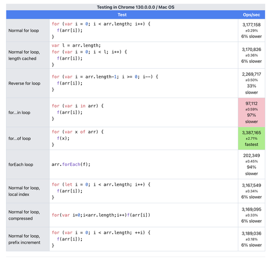The height and width of the screenshot is (258, 271).
Task: Select the 'forEach loop' row label
Action: (x=21, y=164)
